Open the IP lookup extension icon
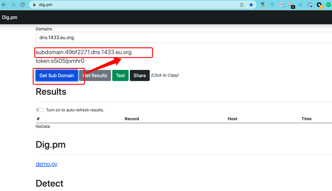This screenshot has width=332, height=191. tap(282, 5)
